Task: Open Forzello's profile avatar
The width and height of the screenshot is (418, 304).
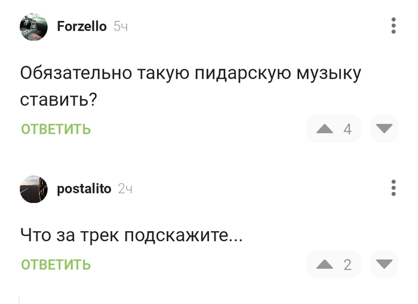Action: pos(33,27)
